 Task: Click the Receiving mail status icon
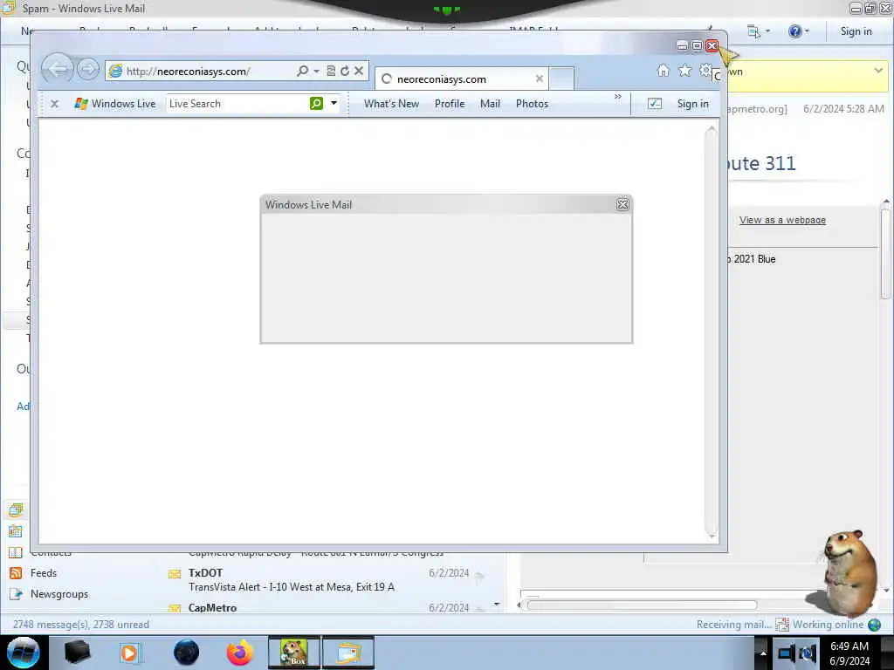(x=782, y=625)
